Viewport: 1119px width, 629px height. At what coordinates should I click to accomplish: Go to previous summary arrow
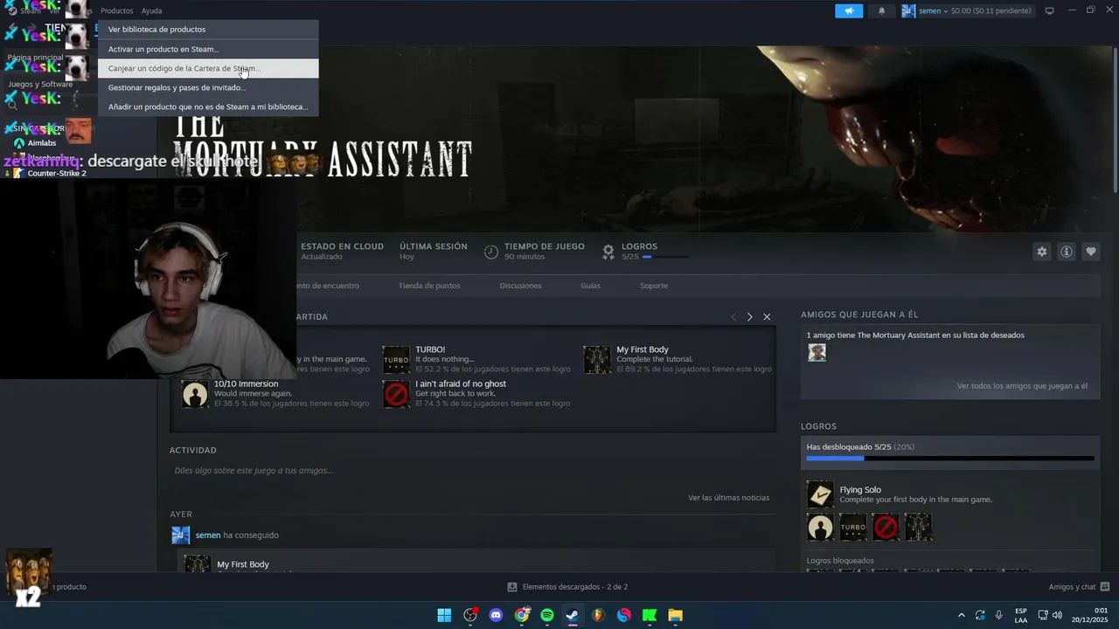pos(733,317)
